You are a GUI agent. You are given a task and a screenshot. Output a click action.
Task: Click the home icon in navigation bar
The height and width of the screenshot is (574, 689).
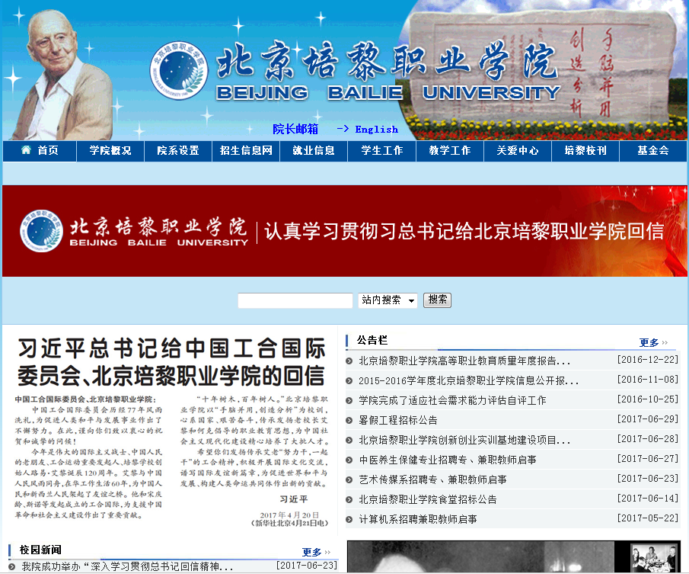click(x=27, y=150)
